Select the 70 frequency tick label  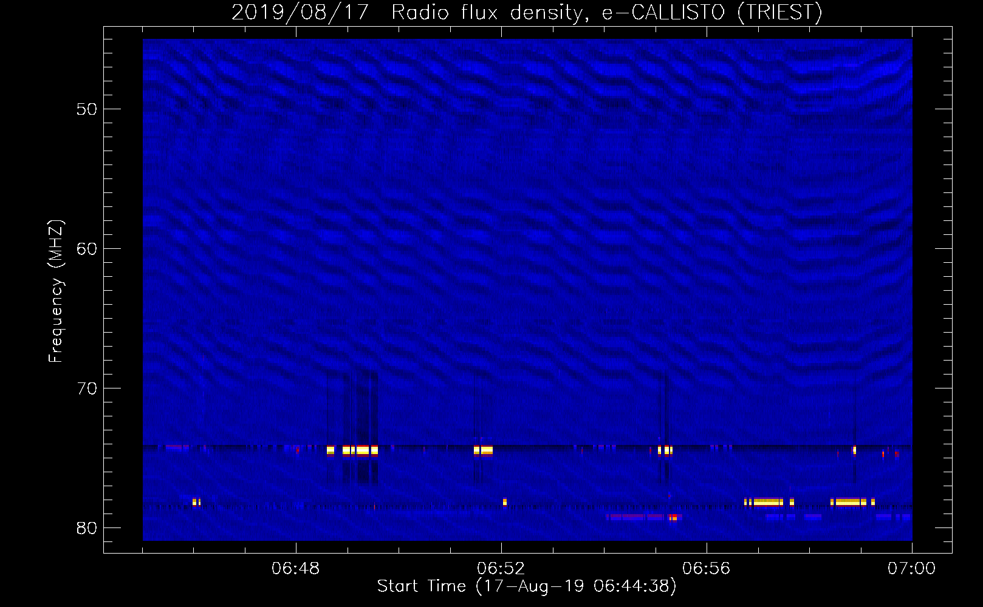point(87,388)
